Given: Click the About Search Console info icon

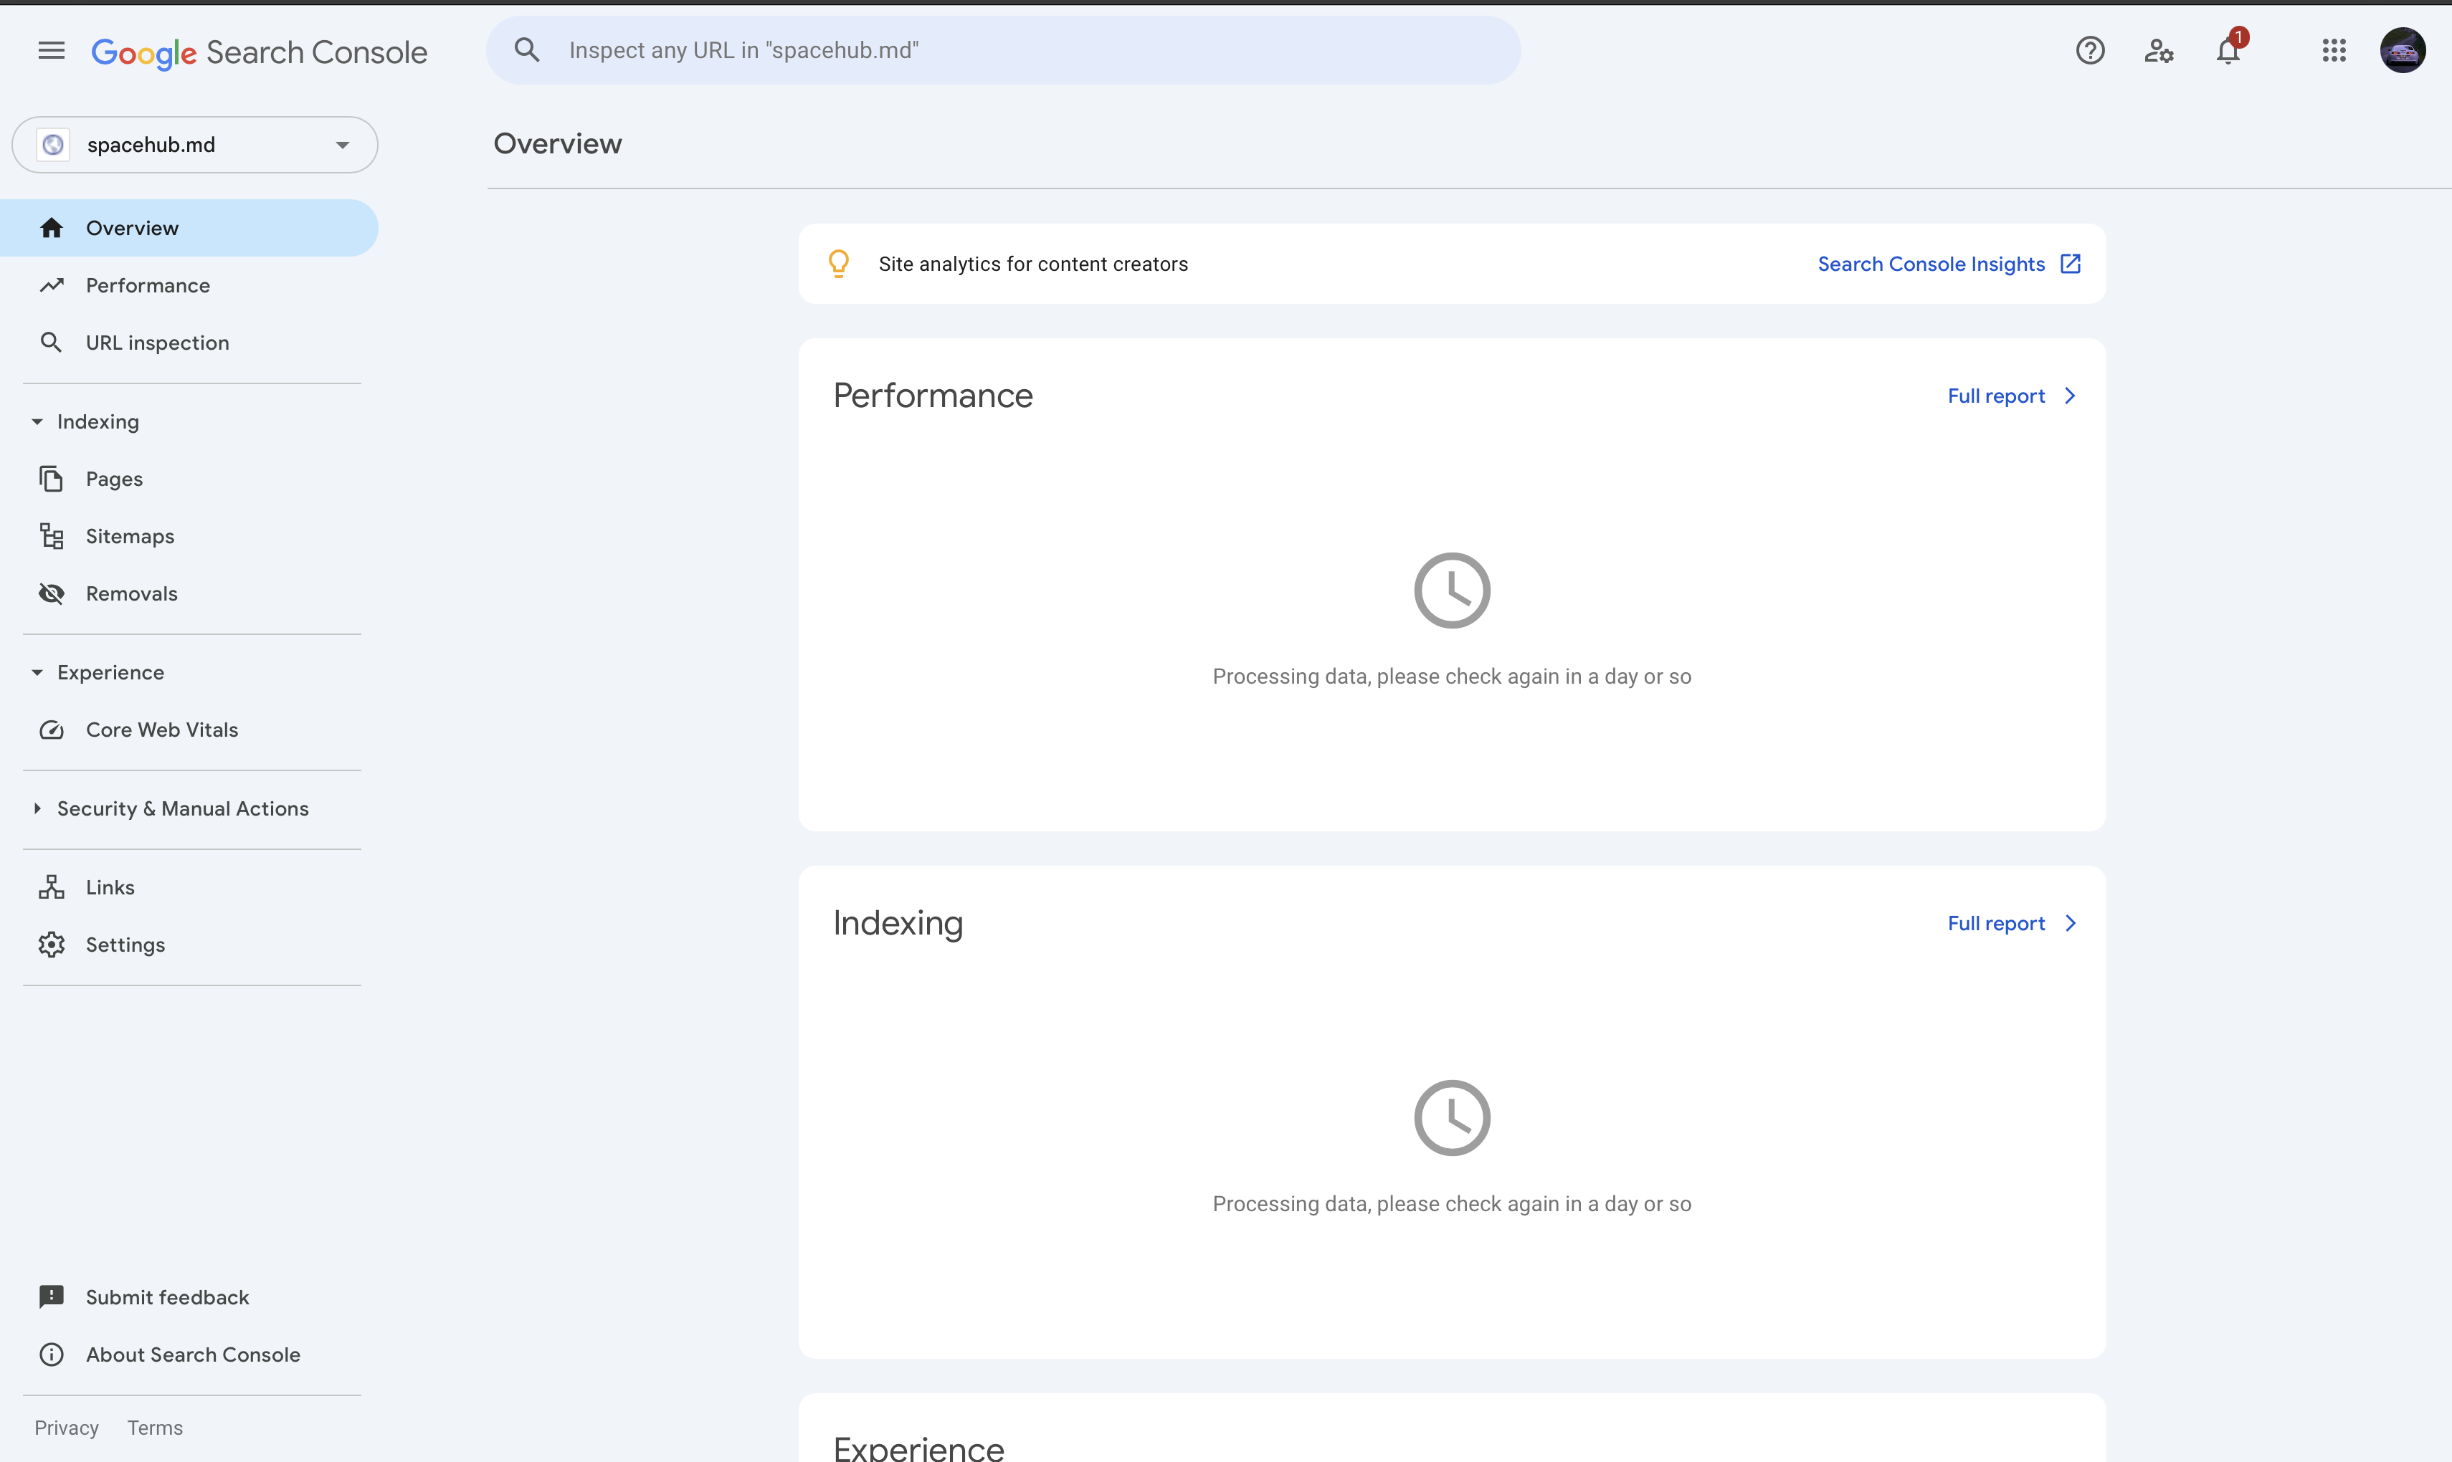Looking at the screenshot, I should (x=51, y=1354).
